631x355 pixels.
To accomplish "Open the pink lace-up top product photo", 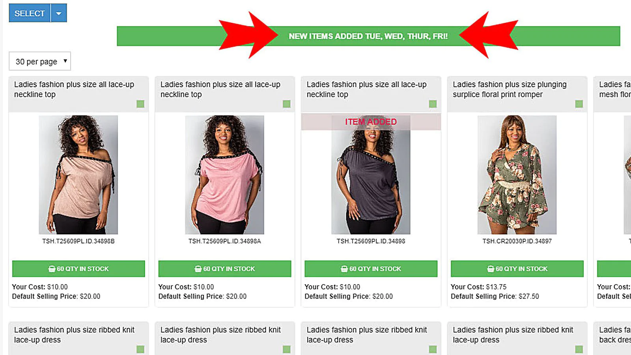I will (225, 175).
